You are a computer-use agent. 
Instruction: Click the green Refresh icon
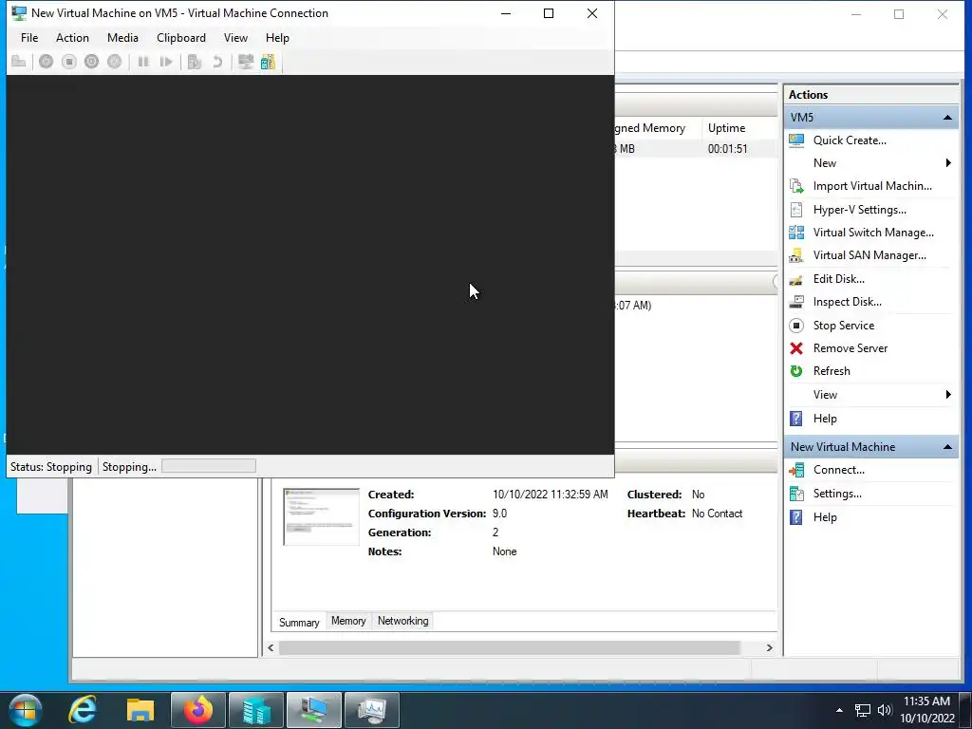point(796,371)
